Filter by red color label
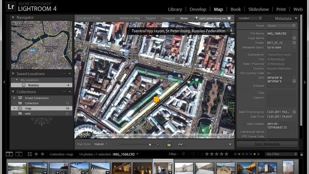This screenshot has width=309, height=174. click(x=235, y=154)
